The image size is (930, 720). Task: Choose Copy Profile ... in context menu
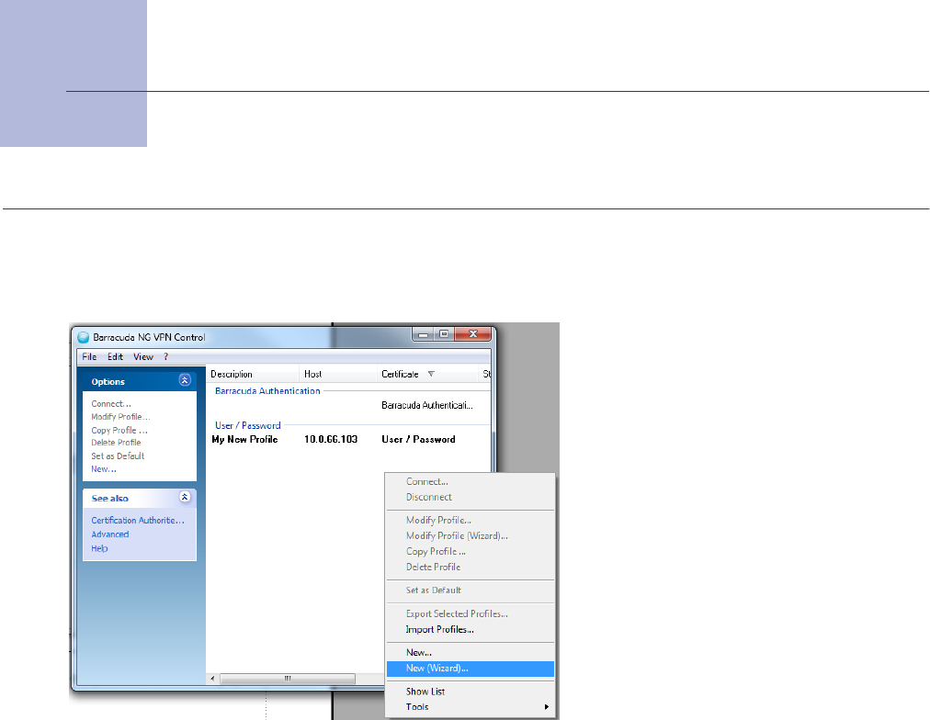coord(471,551)
